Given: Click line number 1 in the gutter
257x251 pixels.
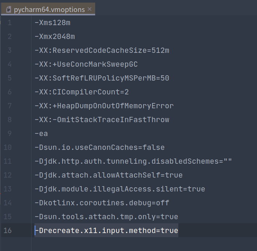Looking at the screenshot, I should tap(9, 22).
